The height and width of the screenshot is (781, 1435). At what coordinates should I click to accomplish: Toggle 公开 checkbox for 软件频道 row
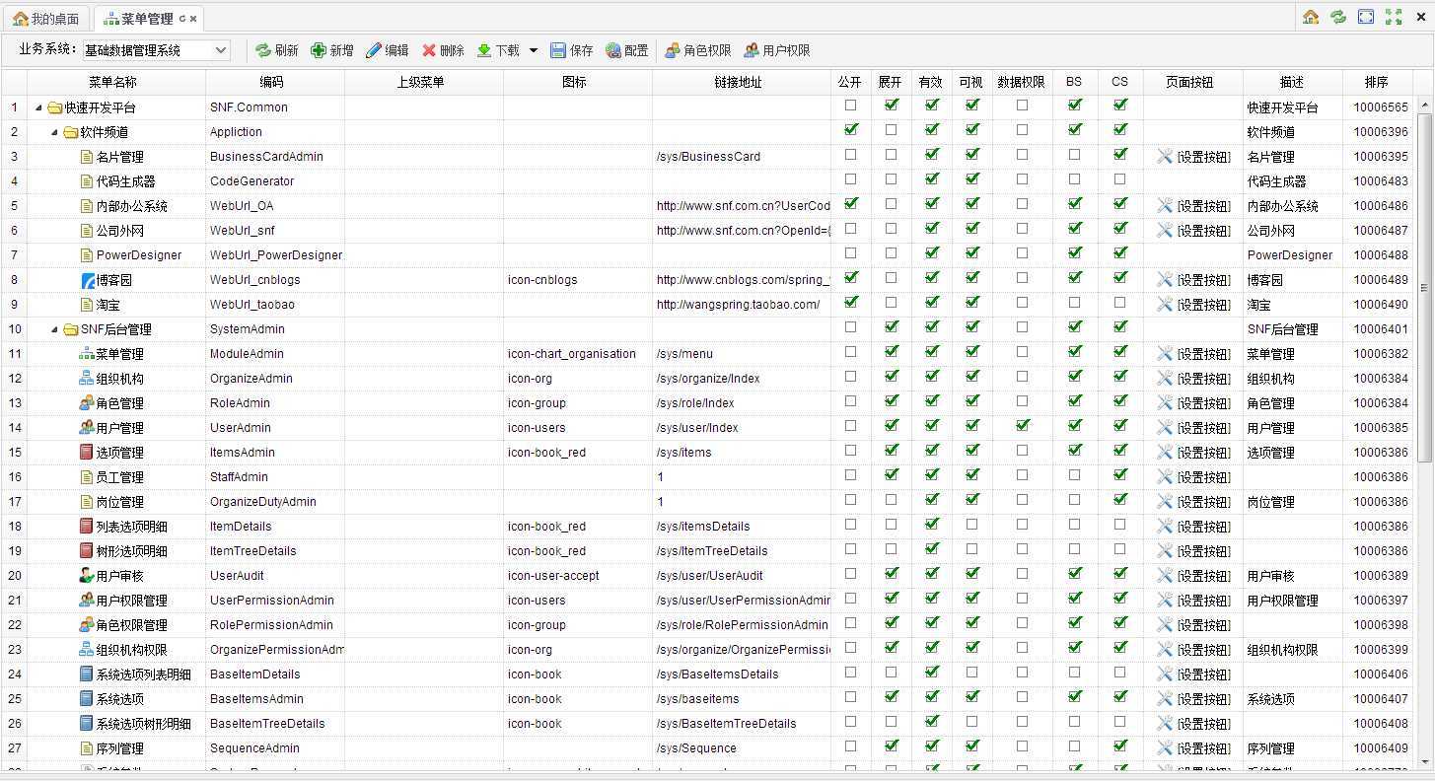[851, 129]
